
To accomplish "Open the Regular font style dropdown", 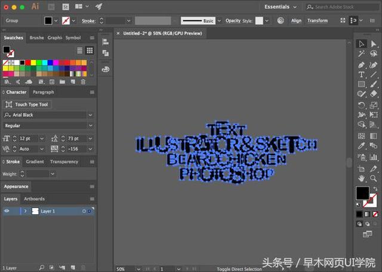I will click(90, 126).
